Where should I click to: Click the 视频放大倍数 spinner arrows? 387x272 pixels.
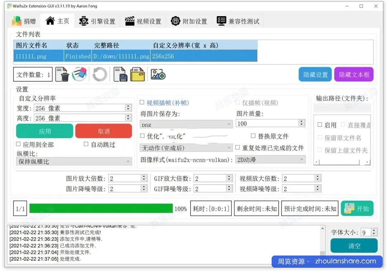point(318,178)
